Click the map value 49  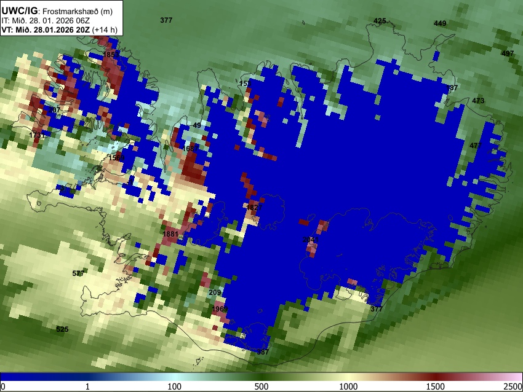pos(197,125)
